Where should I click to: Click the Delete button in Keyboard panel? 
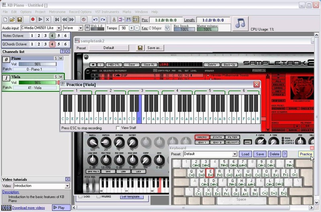click(274, 154)
